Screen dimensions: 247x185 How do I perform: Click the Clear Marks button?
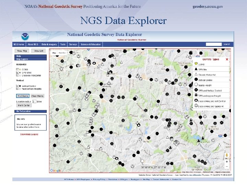pos(37,96)
